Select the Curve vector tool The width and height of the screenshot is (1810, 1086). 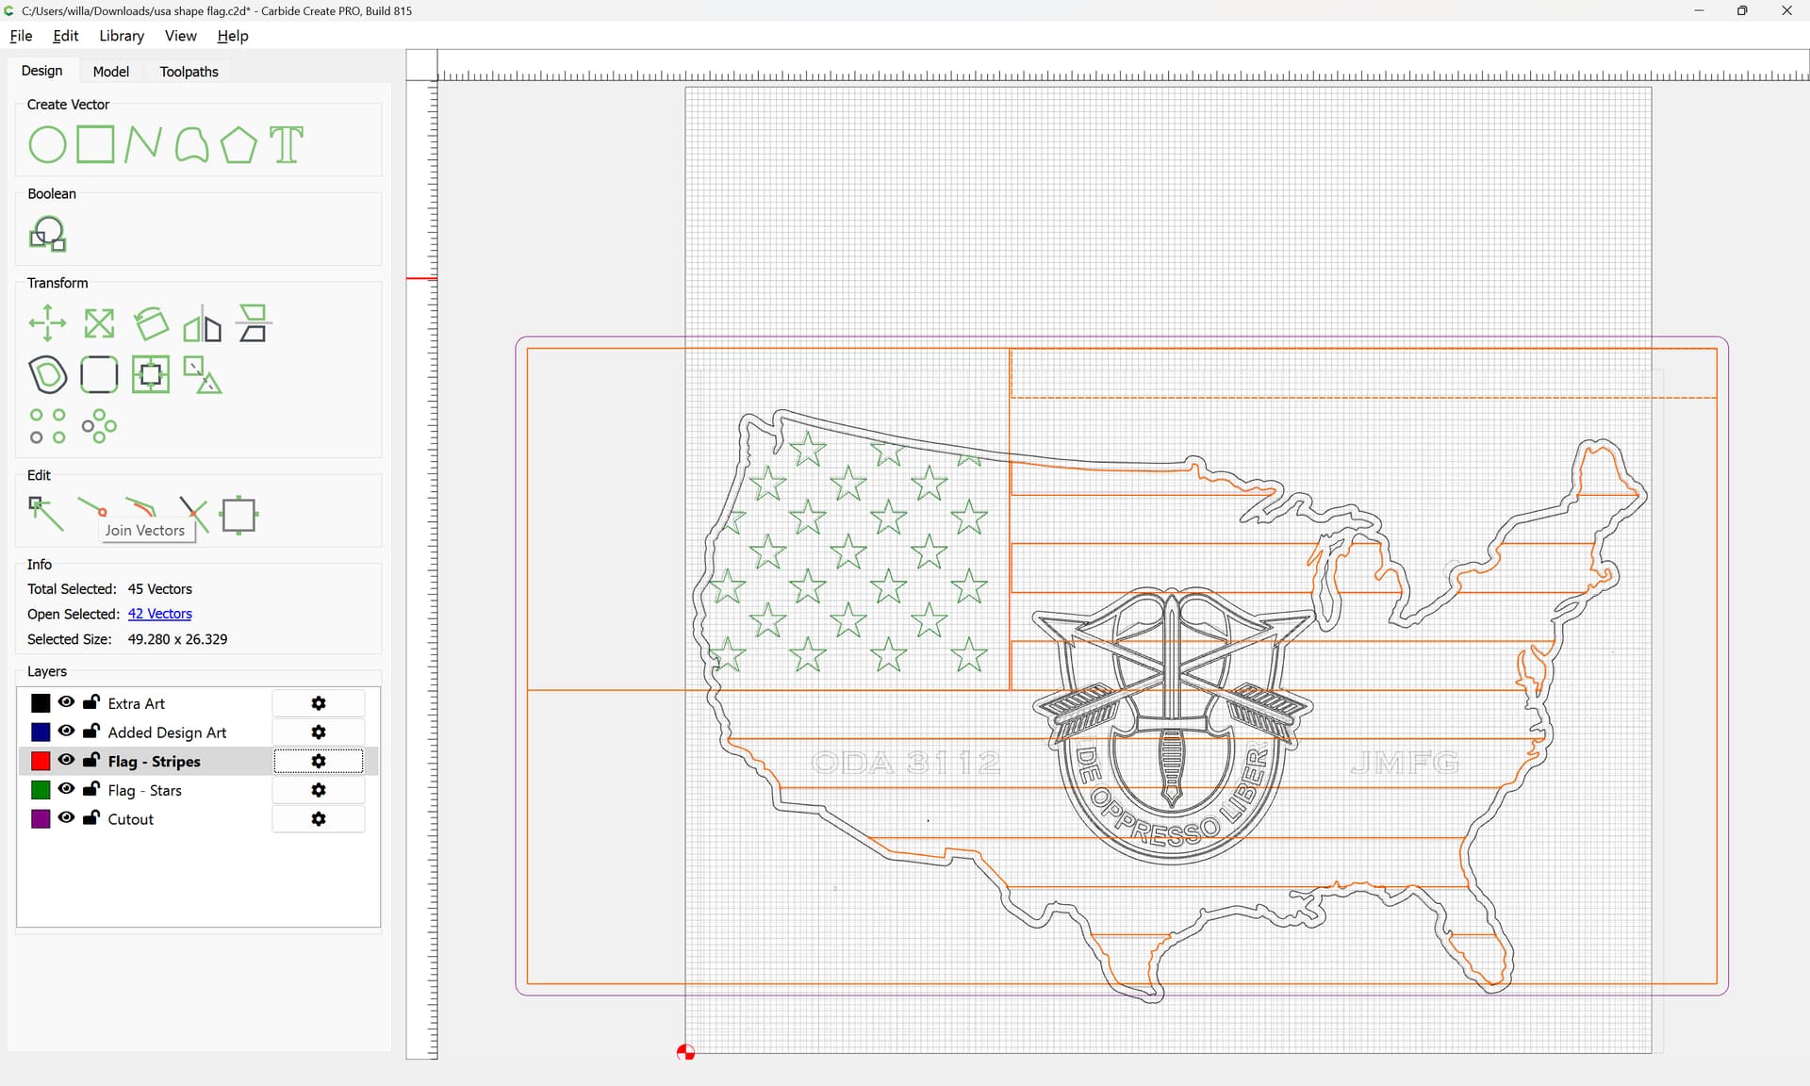coord(191,145)
